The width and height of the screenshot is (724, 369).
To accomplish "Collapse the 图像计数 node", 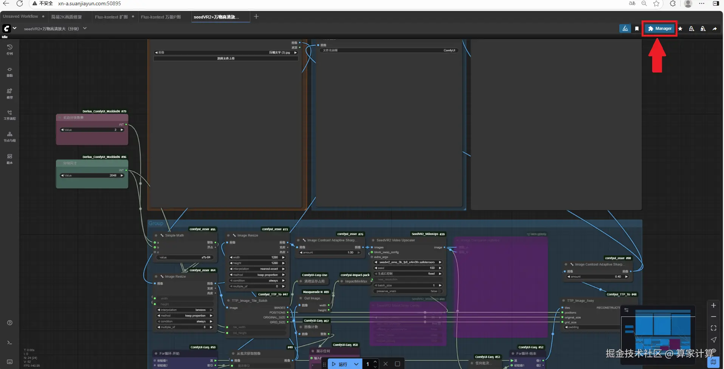I will [x=301, y=327].
